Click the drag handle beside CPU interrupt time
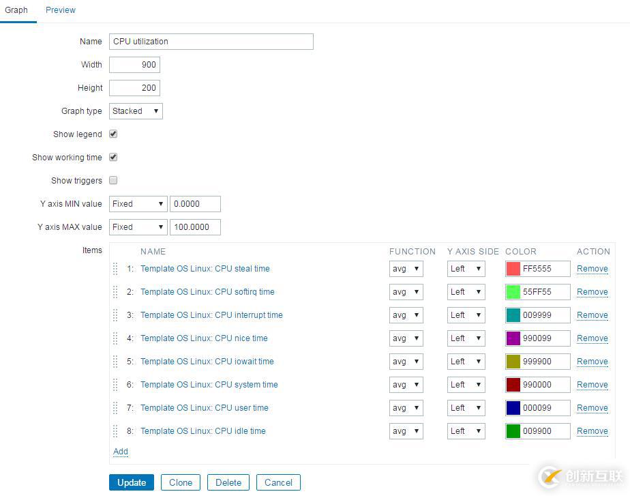The height and width of the screenshot is (496, 630). (115, 315)
